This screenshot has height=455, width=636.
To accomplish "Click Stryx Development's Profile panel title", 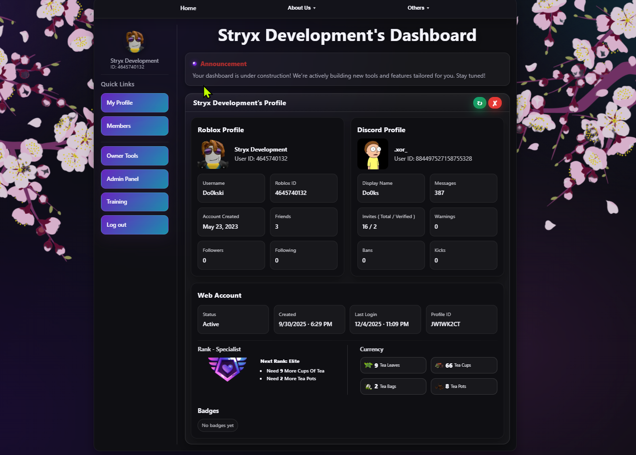I will point(240,103).
